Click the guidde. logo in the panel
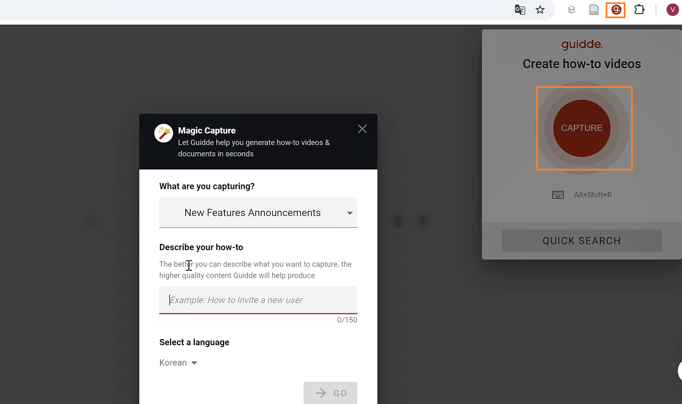Image resolution: width=682 pixels, height=404 pixels. coord(582,44)
